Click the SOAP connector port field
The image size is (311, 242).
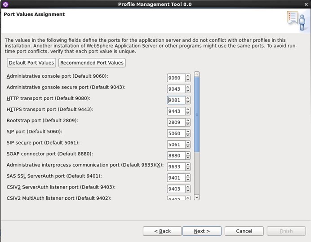coord(175,155)
